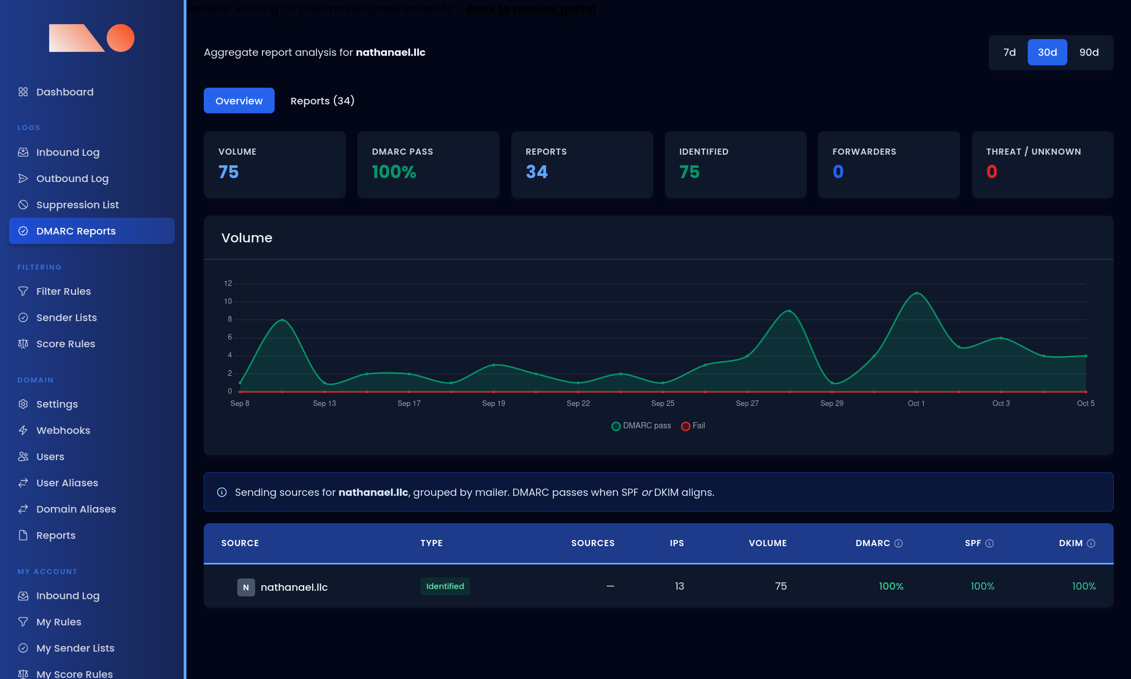Screen dimensions: 1131x679
Task: Click the Sender Lists icon
Action: [x=23, y=317]
